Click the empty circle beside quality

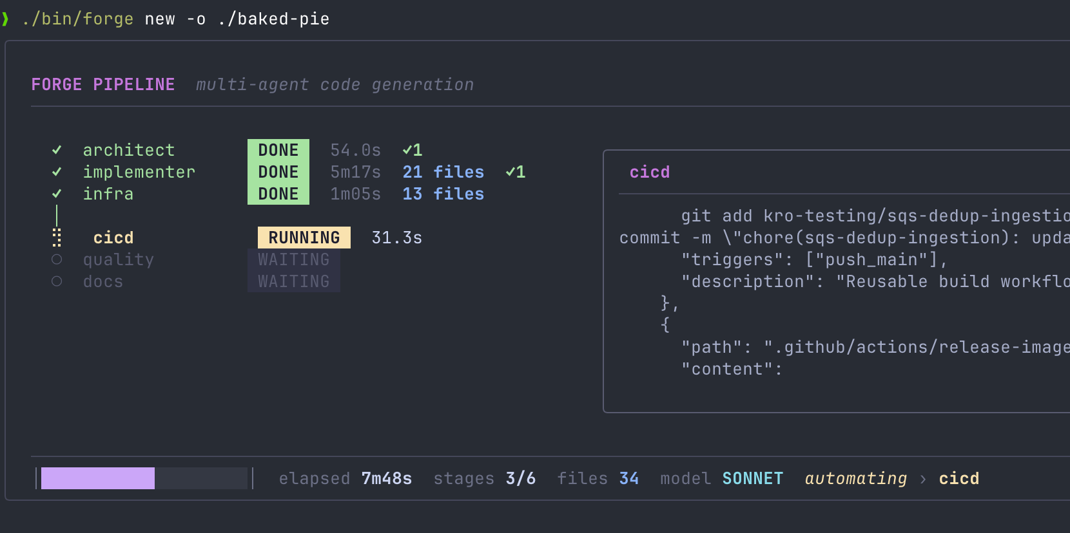pyautogui.click(x=57, y=259)
